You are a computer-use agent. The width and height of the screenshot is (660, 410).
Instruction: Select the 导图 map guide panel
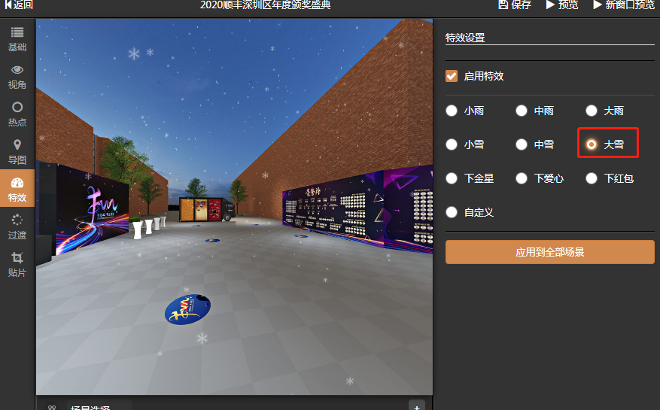17,152
